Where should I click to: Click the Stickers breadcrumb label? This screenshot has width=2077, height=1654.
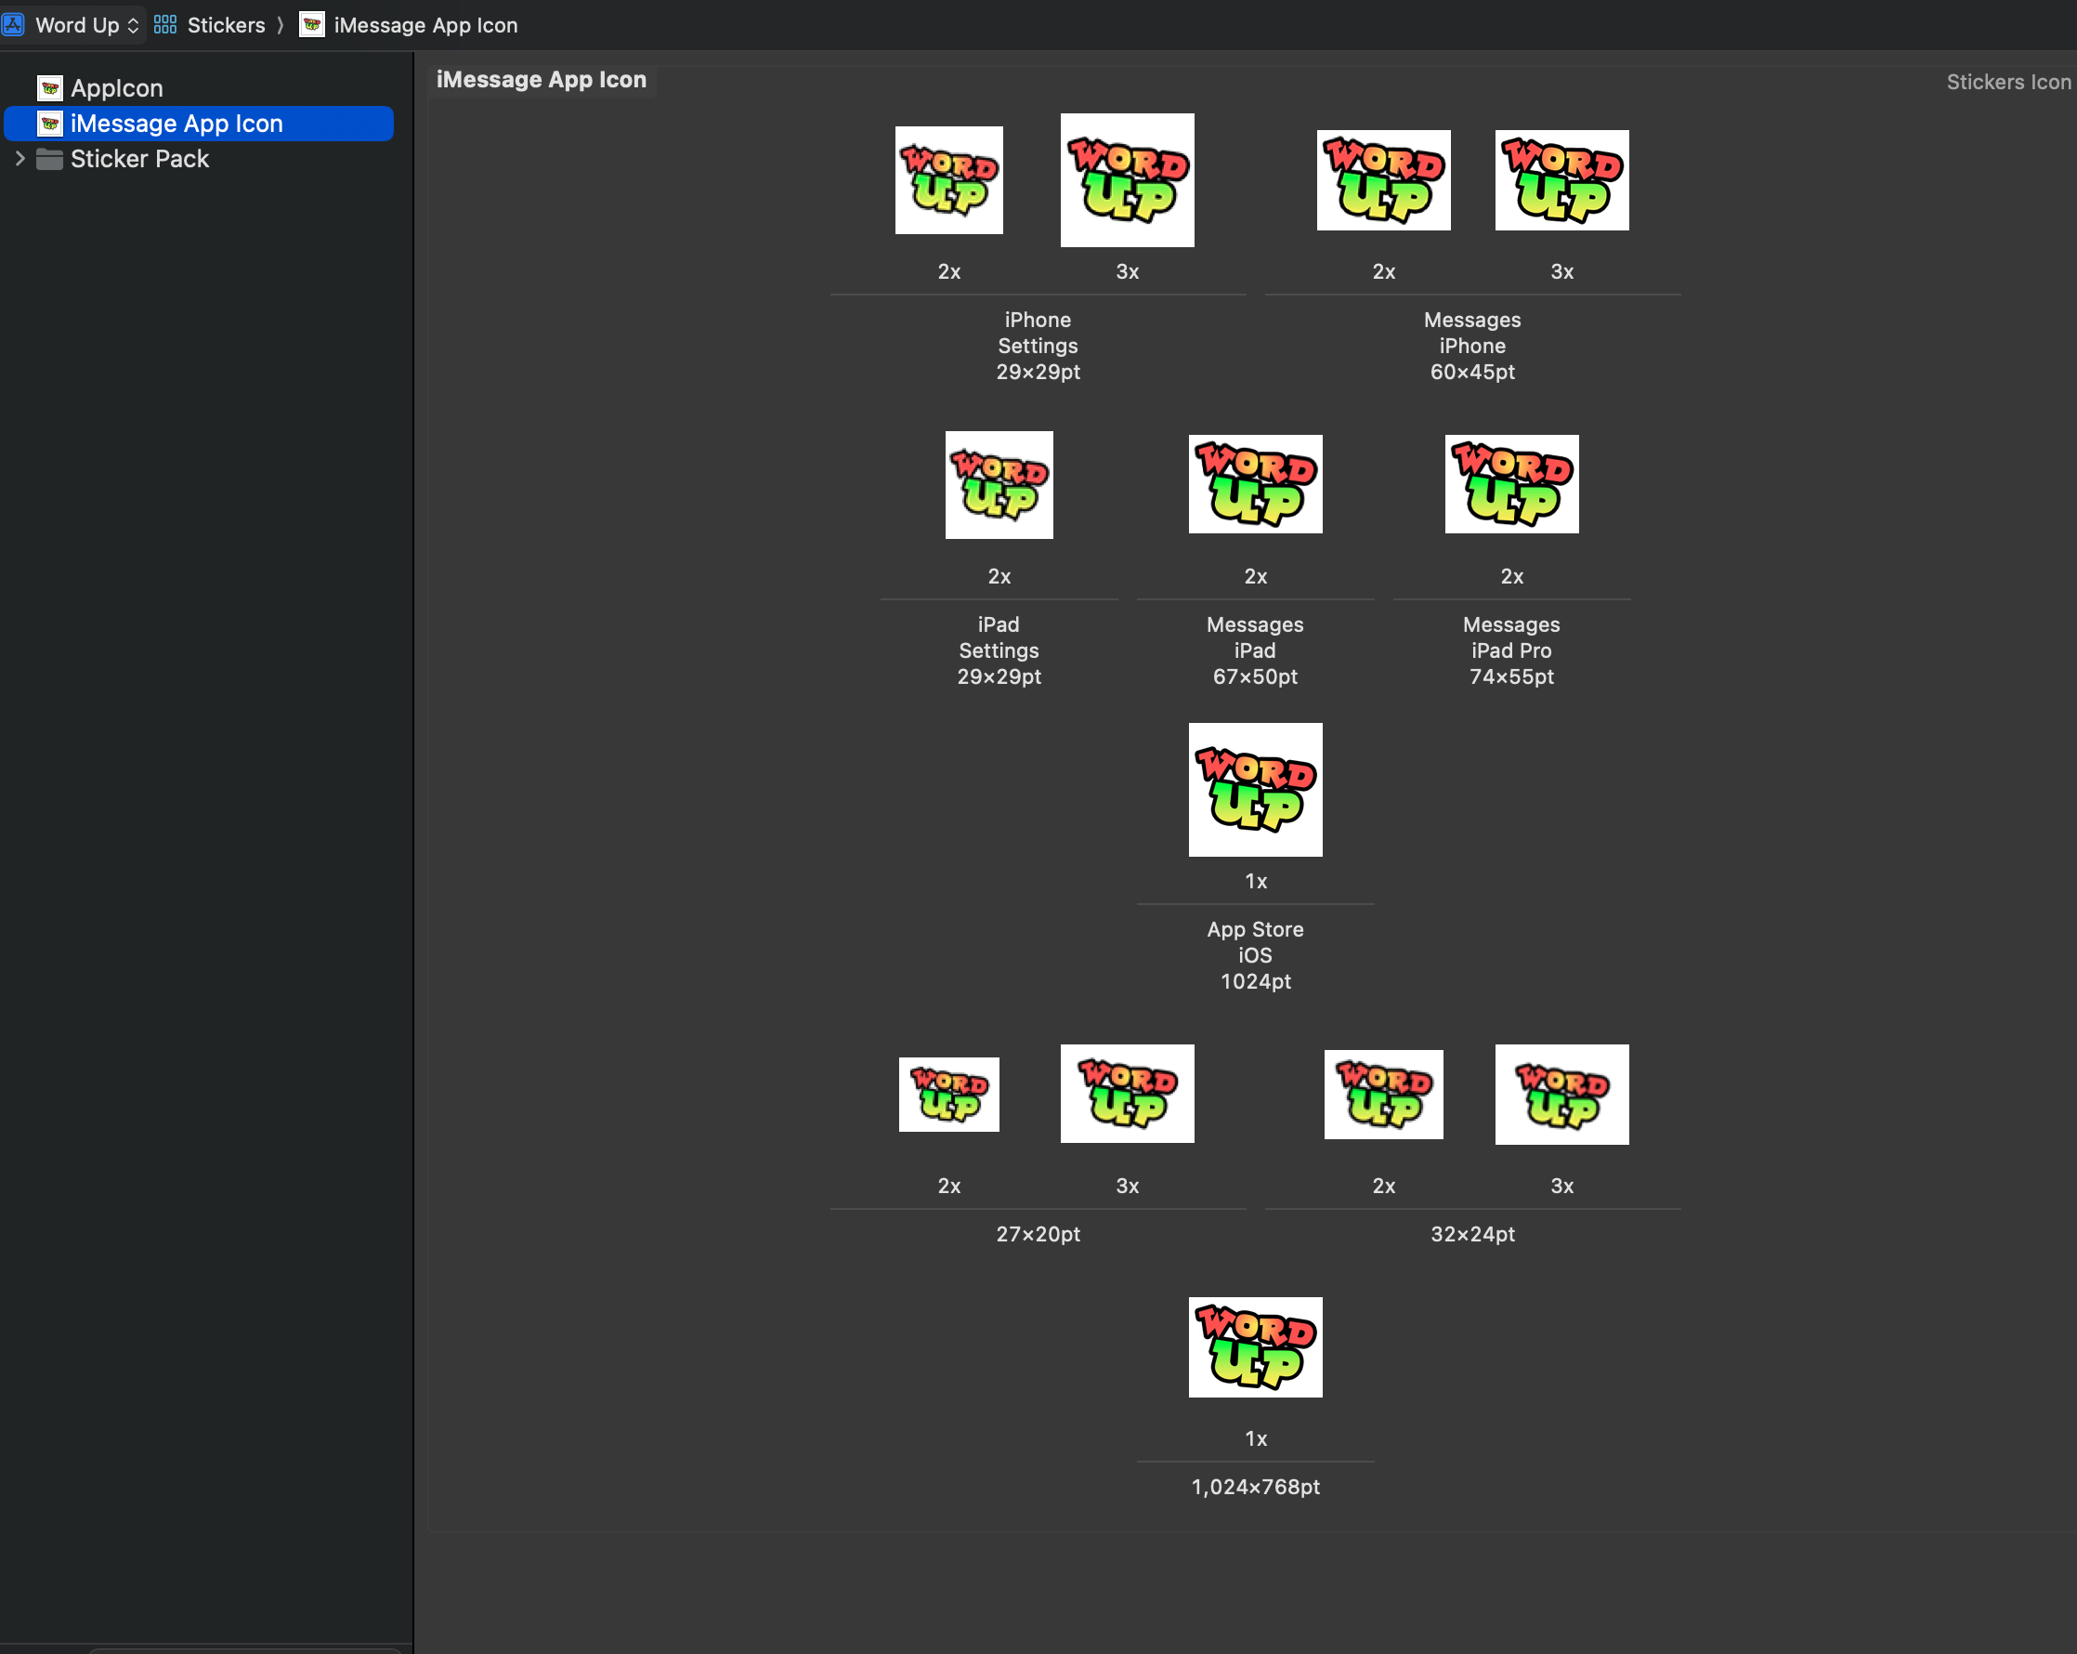(x=226, y=25)
